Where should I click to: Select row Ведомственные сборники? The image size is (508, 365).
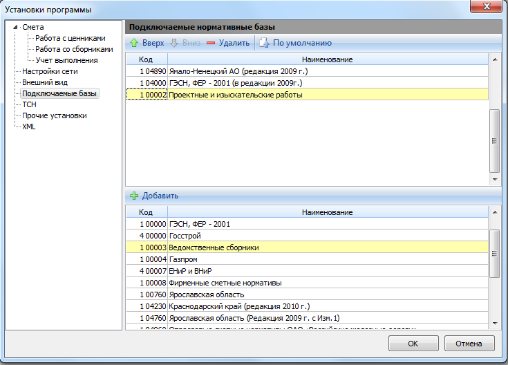tap(307, 247)
